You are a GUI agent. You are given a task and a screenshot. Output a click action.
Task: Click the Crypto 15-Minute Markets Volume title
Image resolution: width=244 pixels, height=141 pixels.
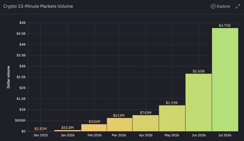click(x=38, y=6)
